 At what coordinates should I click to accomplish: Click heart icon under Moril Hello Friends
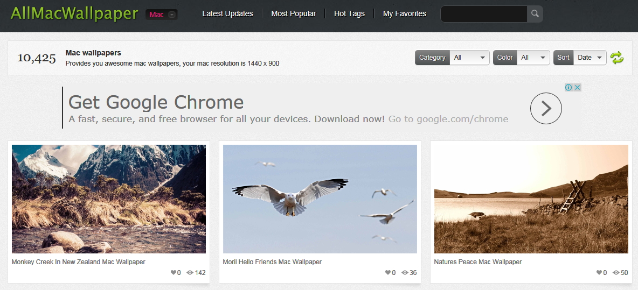tap(388, 273)
